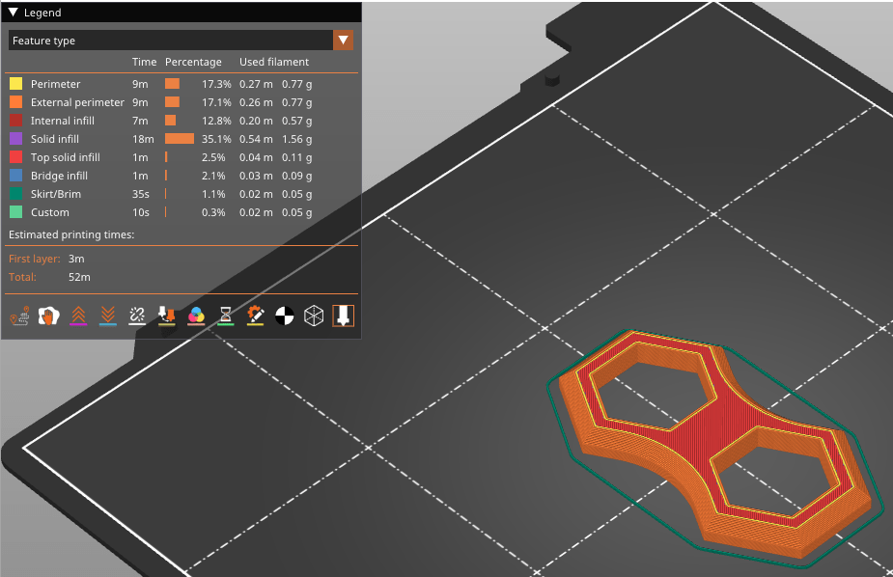Toggle pause prints hourglass icon

226,316
